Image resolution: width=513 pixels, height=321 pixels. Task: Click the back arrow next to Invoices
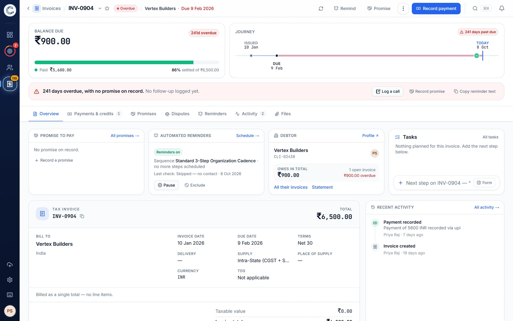(x=28, y=8)
